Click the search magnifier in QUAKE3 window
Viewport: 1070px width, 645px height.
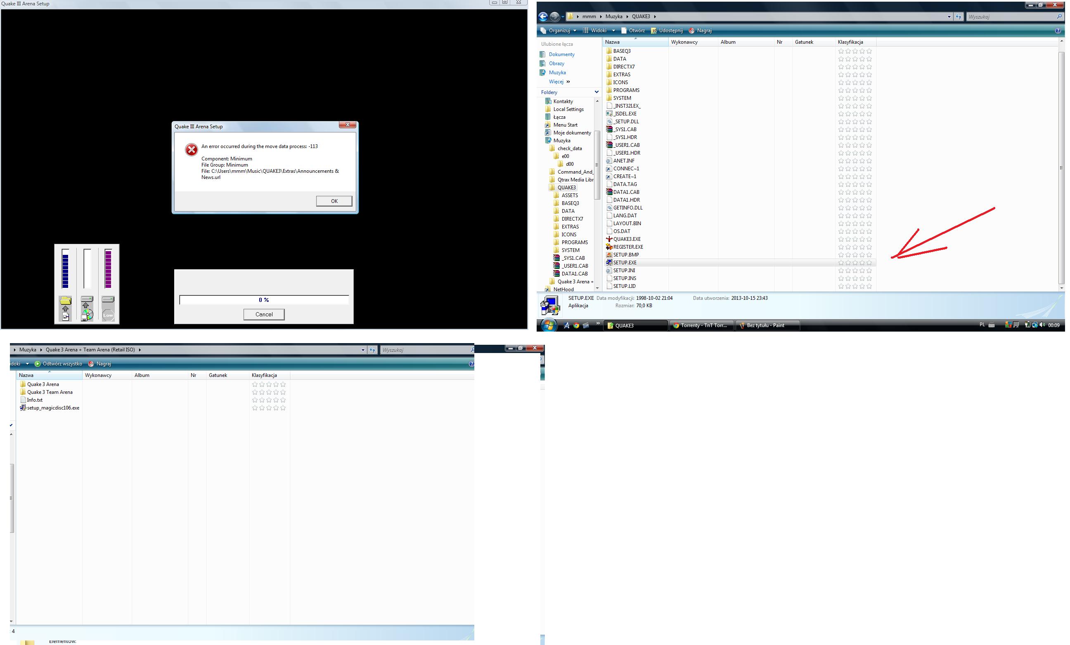(x=1059, y=16)
